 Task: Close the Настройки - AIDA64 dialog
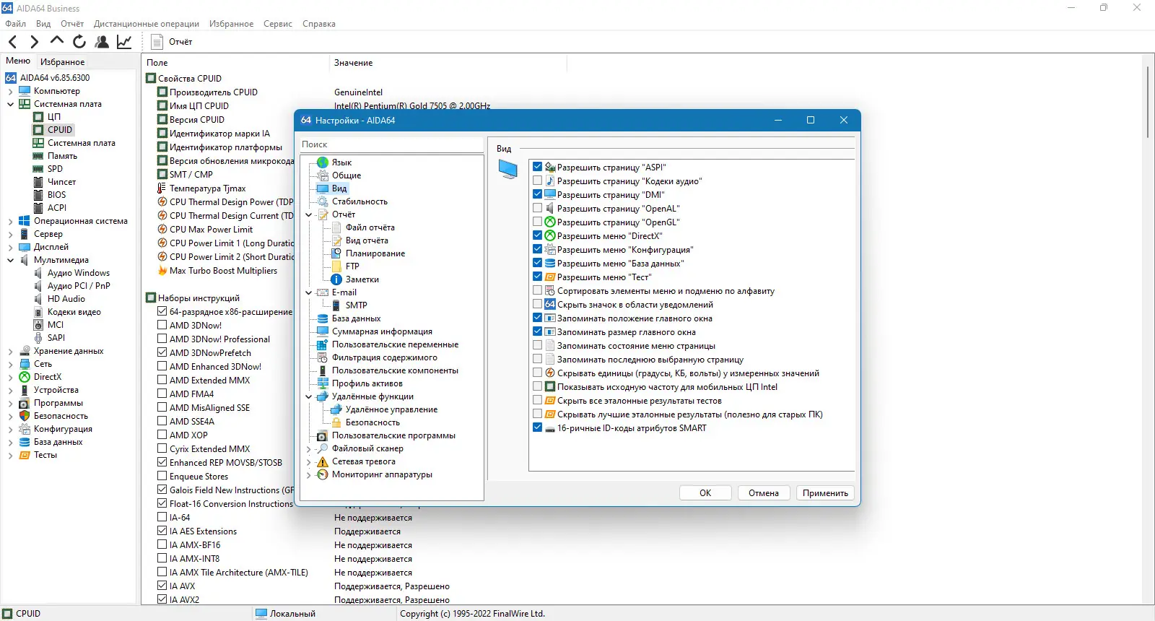(843, 121)
